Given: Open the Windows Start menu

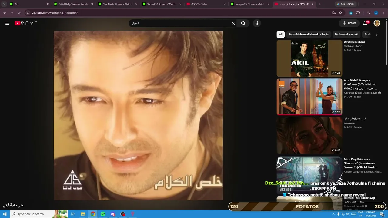Looking at the screenshot, I should click(x=5, y=214).
